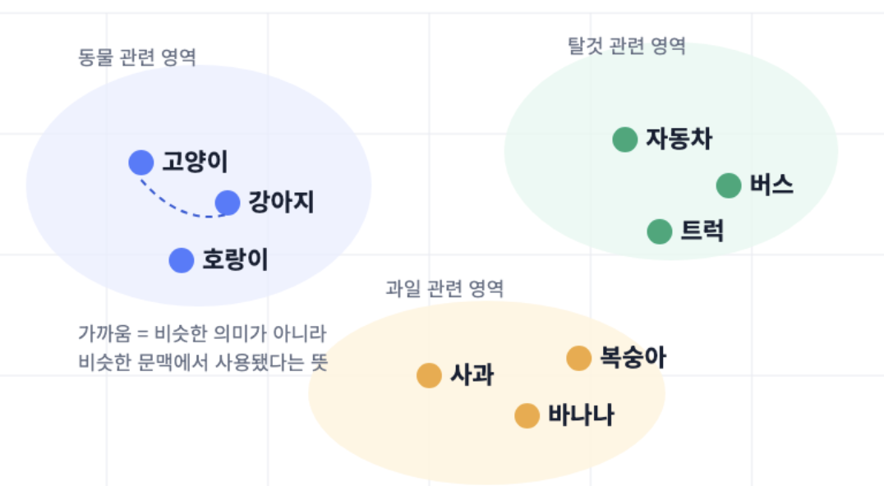This screenshot has height=486, width=884.
Task: Click the 탈것 관련 영역 heading
Action: (x=626, y=46)
